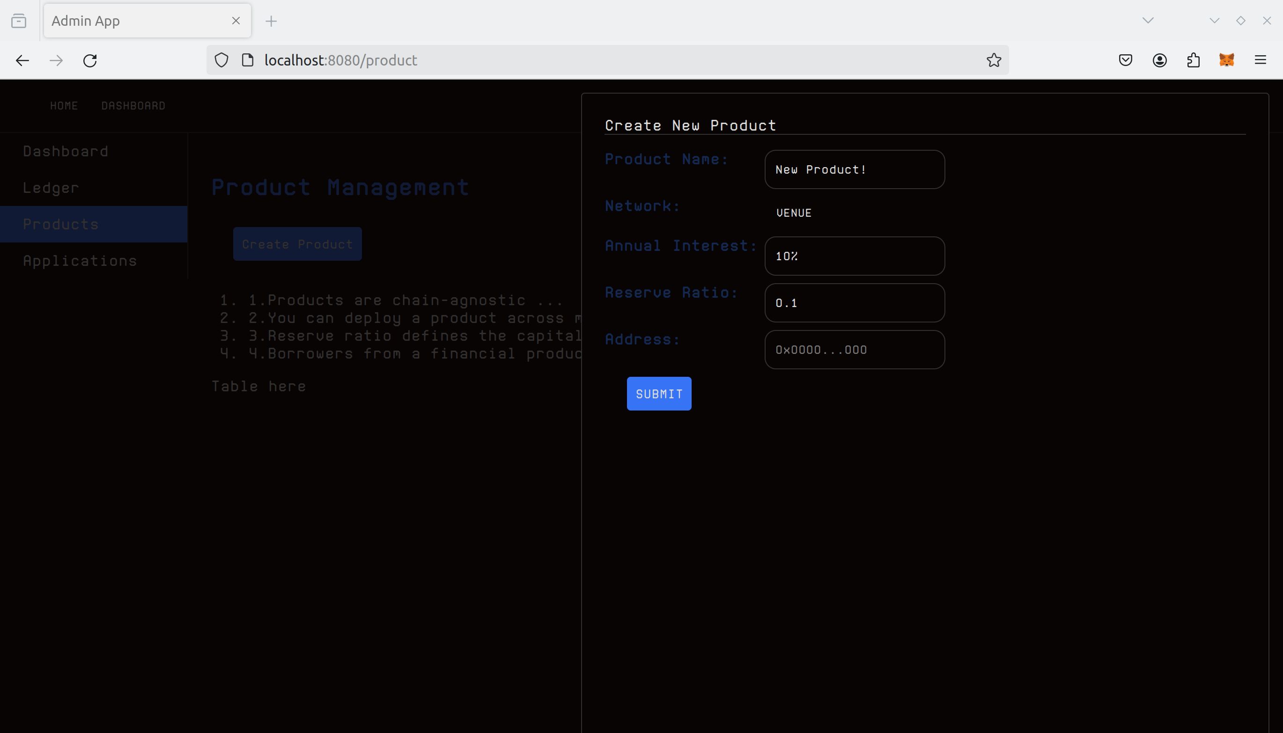1283x733 pixels.
Task: Go to HOME nav link
Action: coord(64,106)
